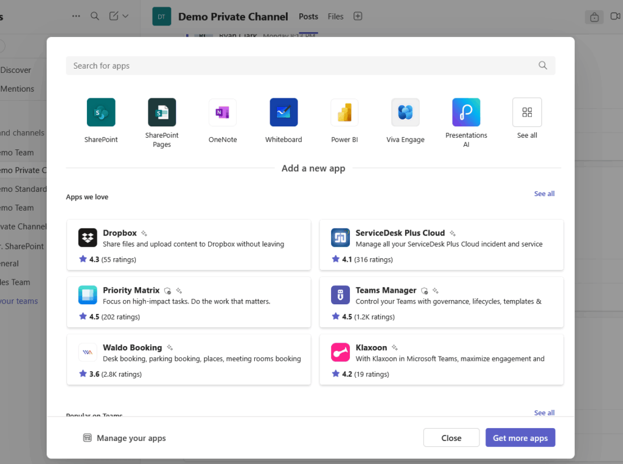This screenshot has height=464, width=623.
Task: Click the Teams Manager app logo
Action: point(341,295)
